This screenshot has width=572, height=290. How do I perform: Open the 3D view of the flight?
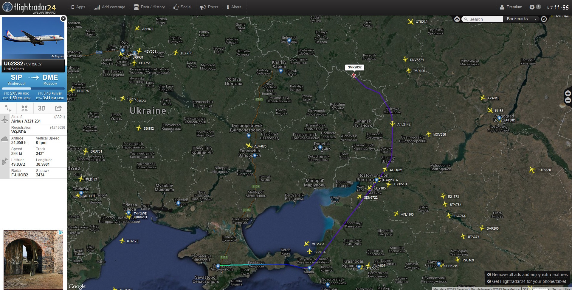click(41, 108)
